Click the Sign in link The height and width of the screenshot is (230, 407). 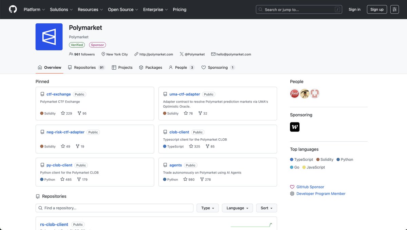click(354, 9)
